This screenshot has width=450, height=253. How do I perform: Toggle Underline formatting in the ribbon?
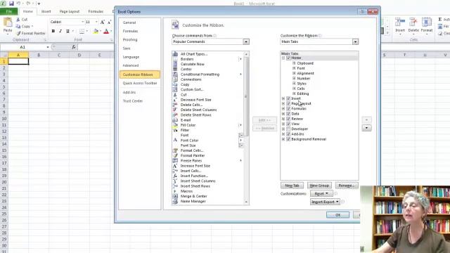pyautogui.click(x=67, y=31)
